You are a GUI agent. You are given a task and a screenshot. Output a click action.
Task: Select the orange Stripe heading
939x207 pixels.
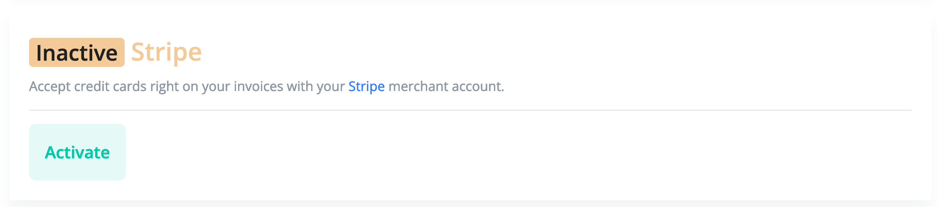(166, 52)
